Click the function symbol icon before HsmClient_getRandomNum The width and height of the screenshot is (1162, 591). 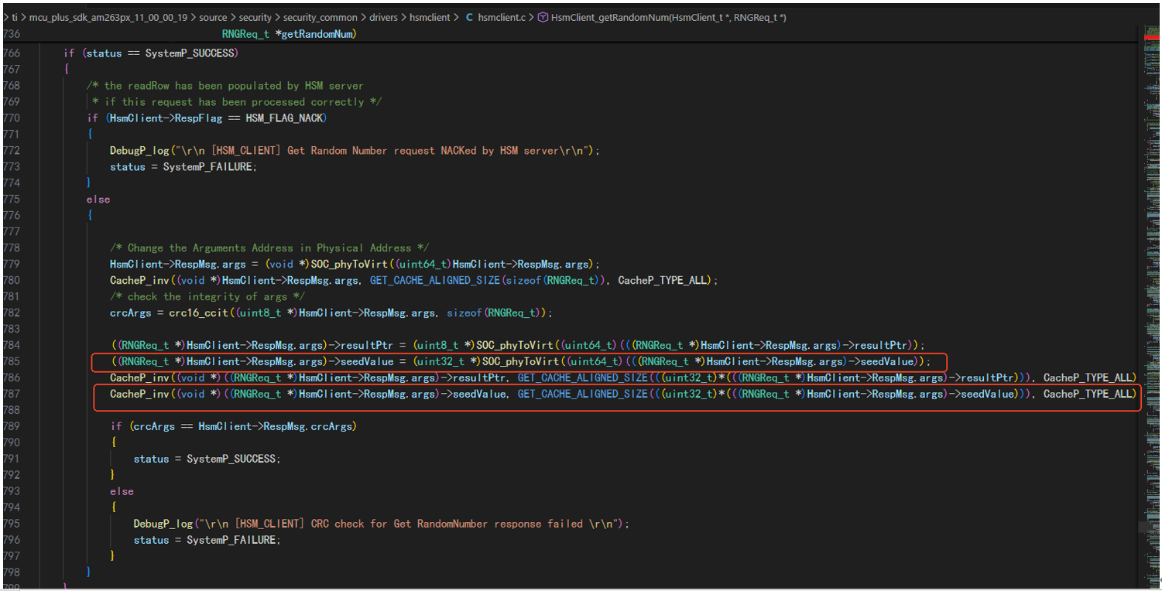tap(543, 17)
